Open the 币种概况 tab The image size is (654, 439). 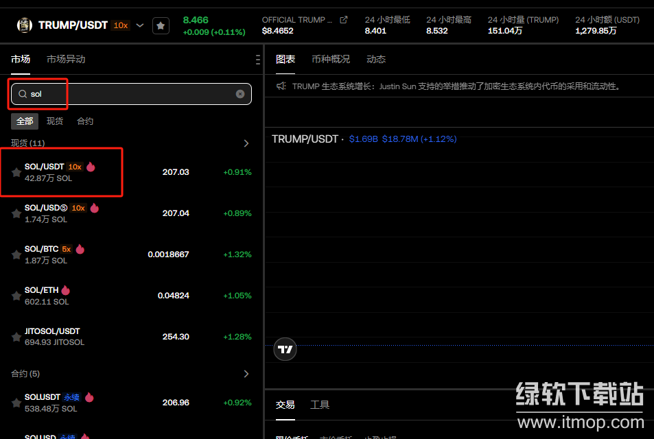tap(330, 59)
